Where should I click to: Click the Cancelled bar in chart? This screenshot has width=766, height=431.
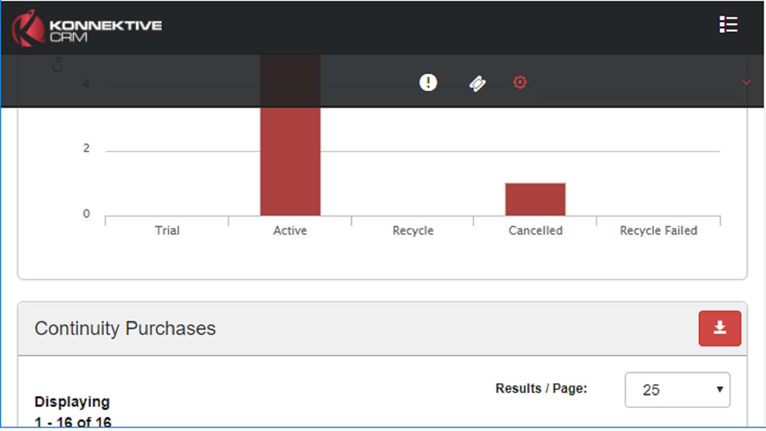(535, 199)
